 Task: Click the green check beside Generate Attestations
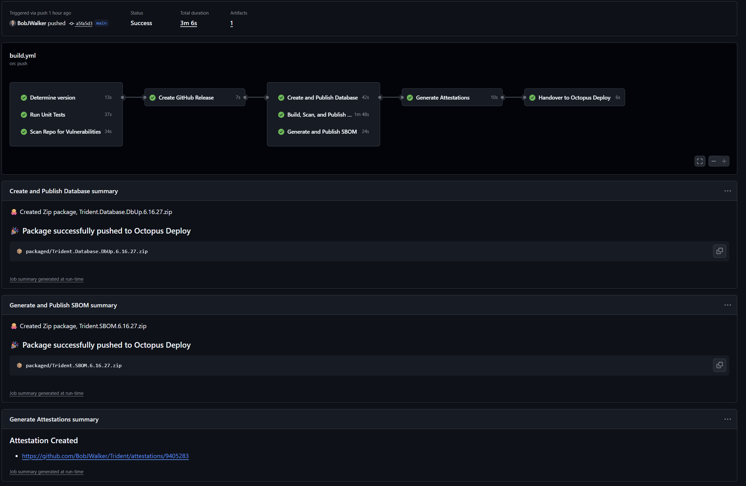(x=410, y=97)
